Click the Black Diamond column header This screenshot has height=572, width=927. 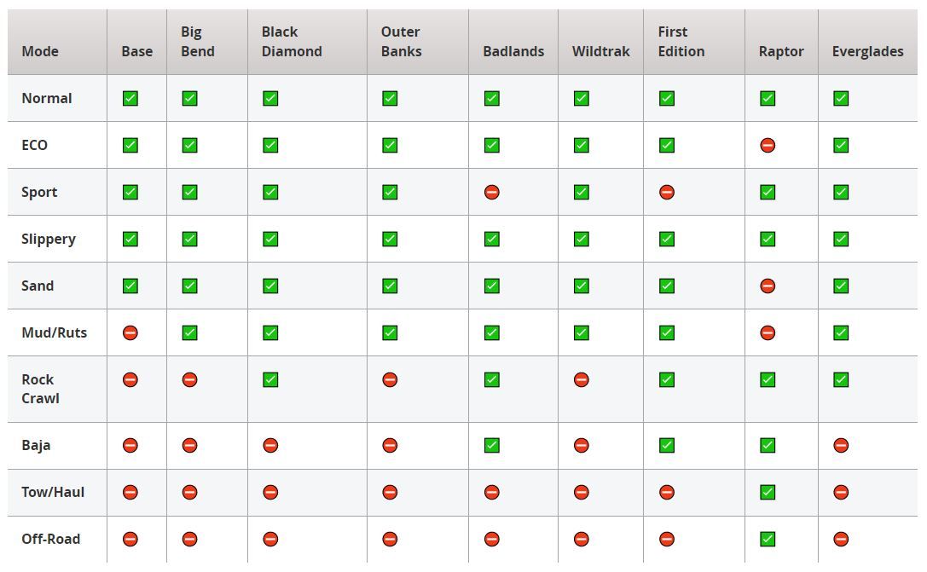coord(292,42)
